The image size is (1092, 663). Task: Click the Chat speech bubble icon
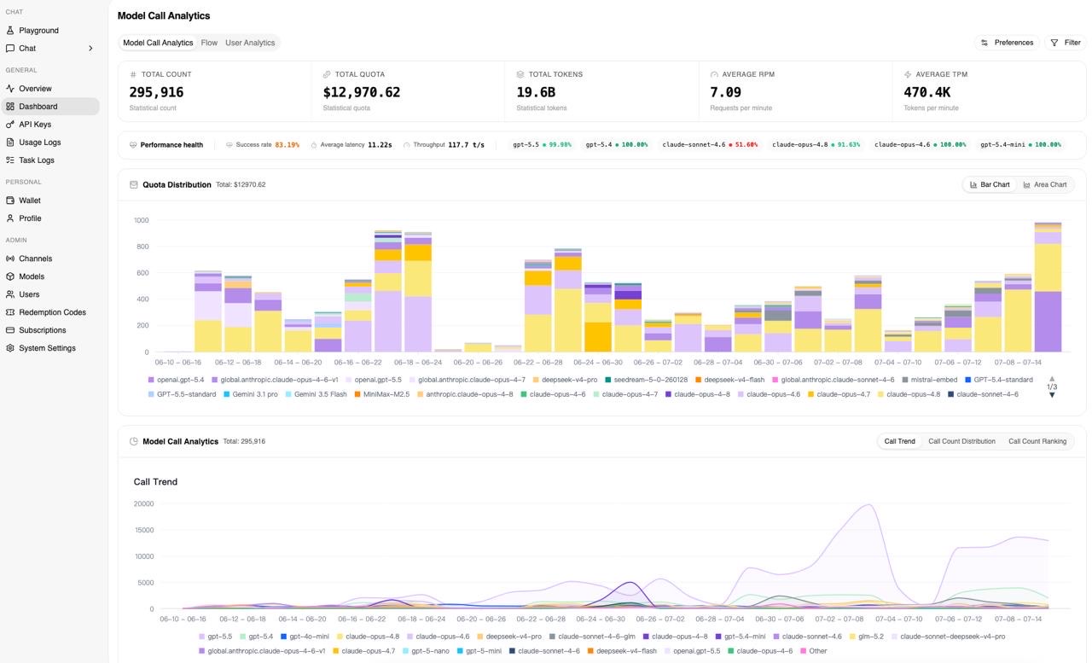point(10,48)
